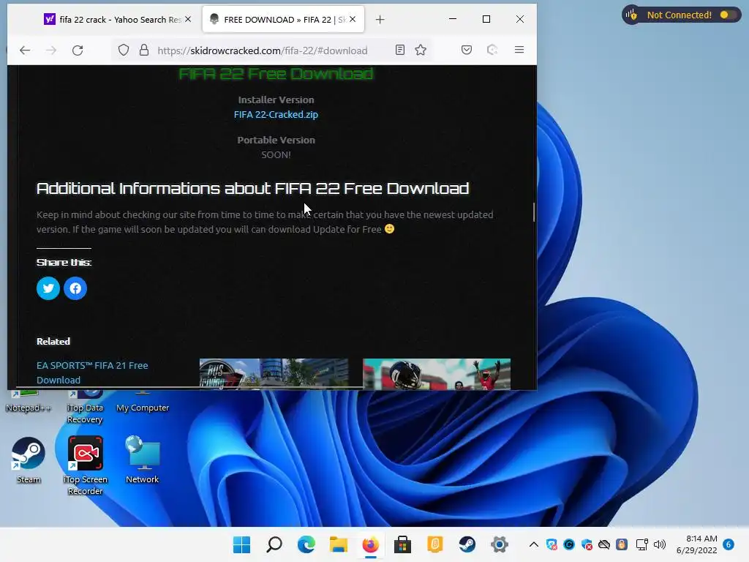Click the volume speaker tray icon
The width and height of the screenshot is (749, 562).
pyautogui.click(x=660, y=544)
